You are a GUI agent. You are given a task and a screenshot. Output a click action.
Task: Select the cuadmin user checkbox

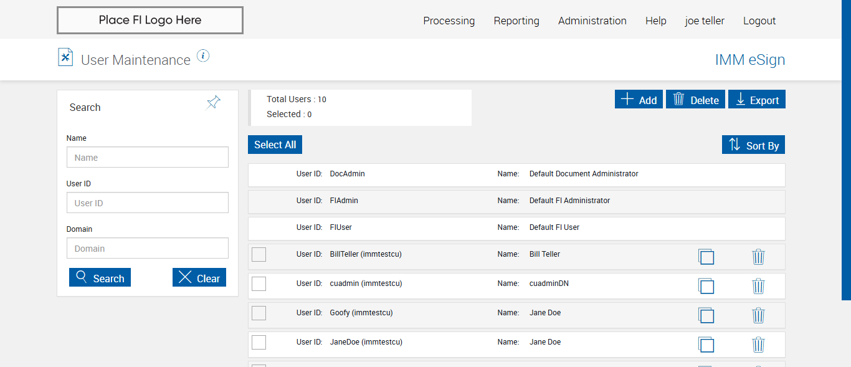[x=259, y=284]
